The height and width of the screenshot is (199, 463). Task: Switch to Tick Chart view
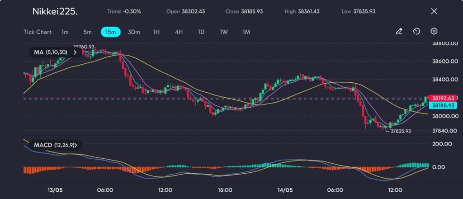point(38,32)
